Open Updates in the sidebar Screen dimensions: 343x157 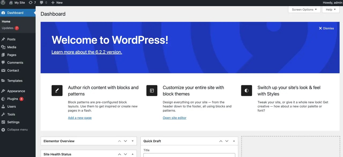pos(8,28)
